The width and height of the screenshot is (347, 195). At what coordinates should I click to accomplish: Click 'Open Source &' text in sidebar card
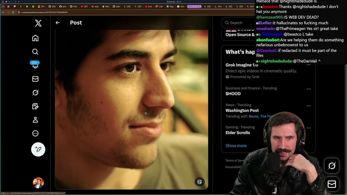click(240, 35)
